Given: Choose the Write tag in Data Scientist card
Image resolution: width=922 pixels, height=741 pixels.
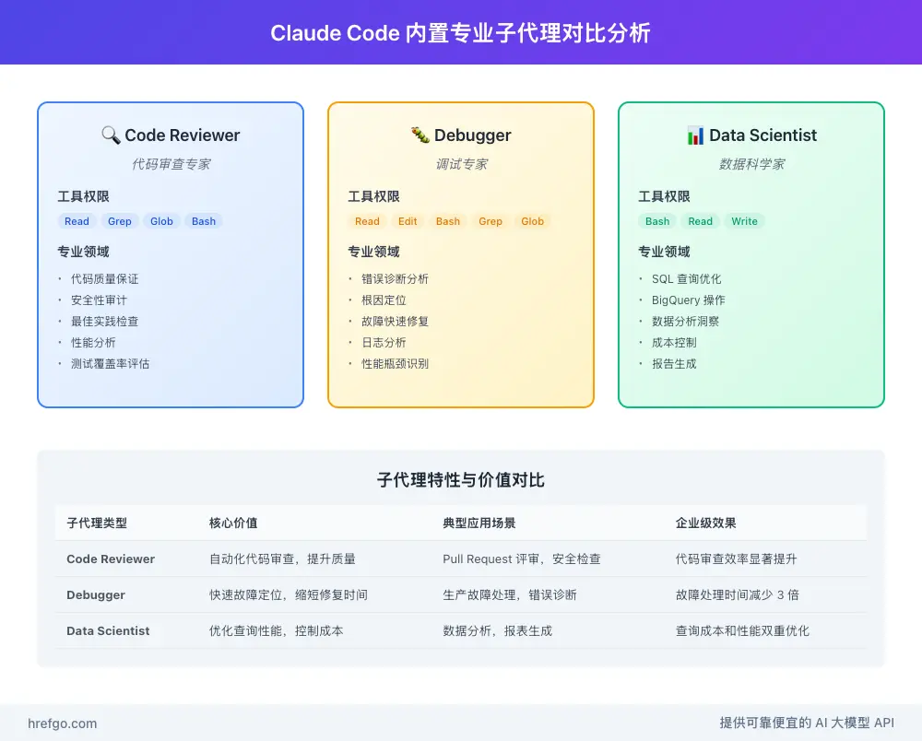Looking at the screenshot, I should click(x=744, y=221).
